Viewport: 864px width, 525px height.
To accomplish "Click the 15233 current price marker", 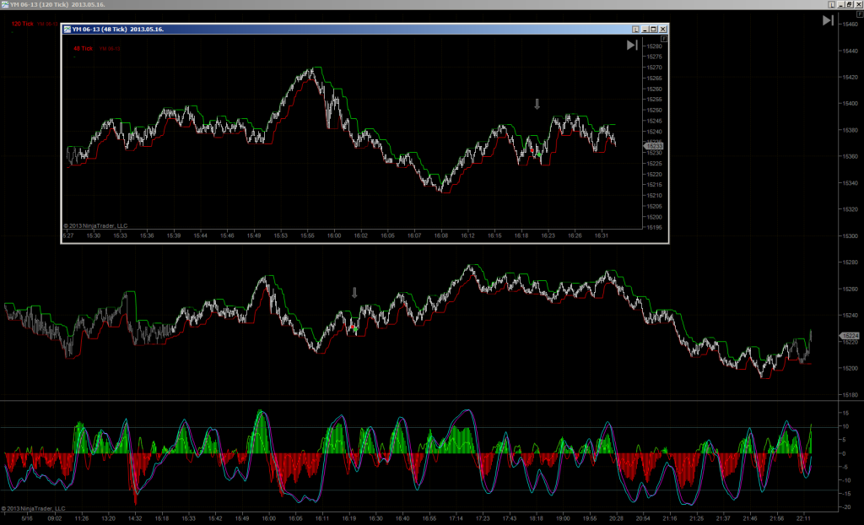I will click(653, 146).
